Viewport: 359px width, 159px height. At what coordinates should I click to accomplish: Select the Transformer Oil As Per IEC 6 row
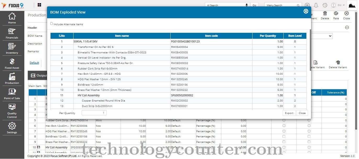(178, 47)
